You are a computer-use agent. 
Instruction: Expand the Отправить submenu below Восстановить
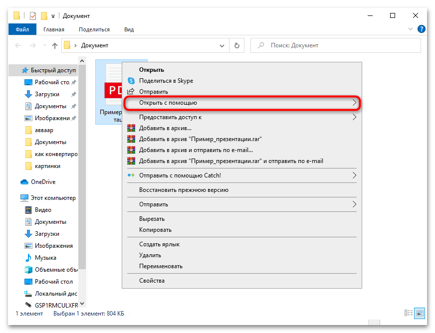pos(242,204)
